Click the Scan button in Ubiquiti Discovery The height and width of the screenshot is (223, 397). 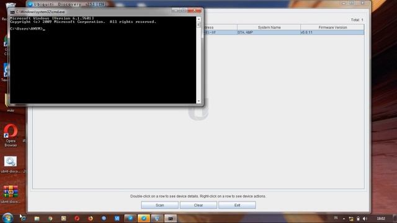click(160, 205)
